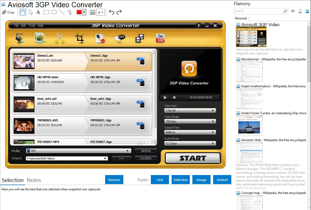Screen dimensions: 311x210
Task: Click the Setting button
Action: 146,151
